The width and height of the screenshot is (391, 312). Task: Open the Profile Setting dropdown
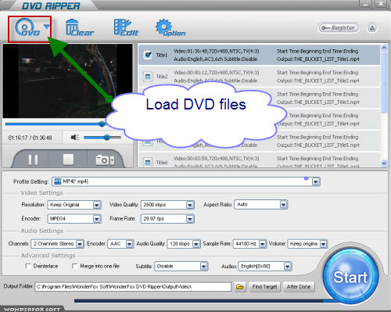[x=316, y=181]
